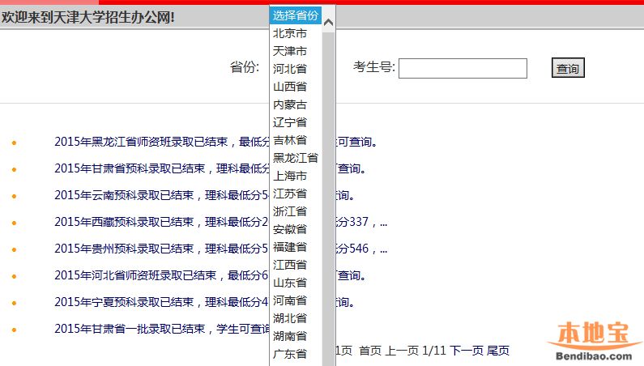Screen dimensions: 644x366
Task: Click the province dropdown scrollbar track
Action: point(328,198)
